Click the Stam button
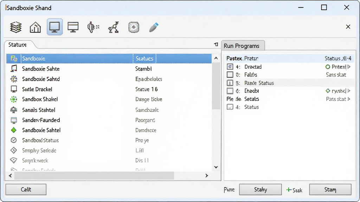 click(x=330, y=189)
